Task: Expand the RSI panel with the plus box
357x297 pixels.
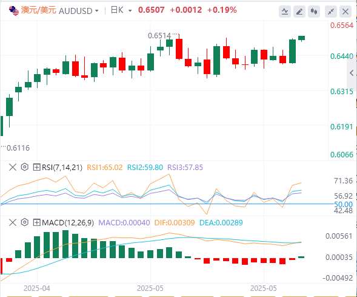Action: [36, 168]
